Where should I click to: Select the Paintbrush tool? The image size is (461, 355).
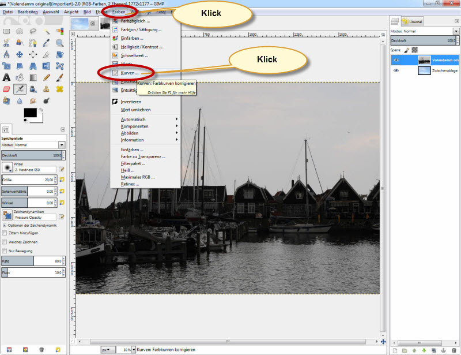[60, 77]
